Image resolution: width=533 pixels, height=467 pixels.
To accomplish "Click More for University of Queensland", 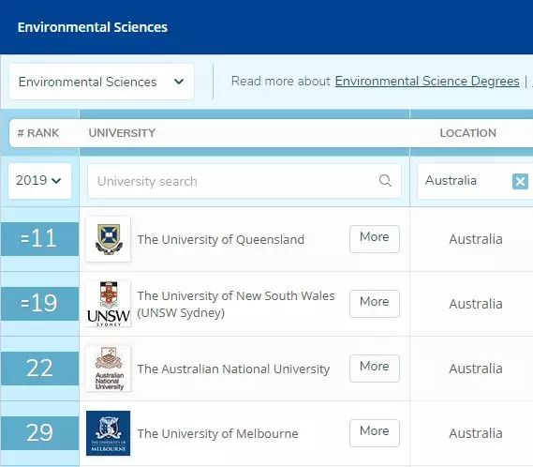I will coord(375,239).
